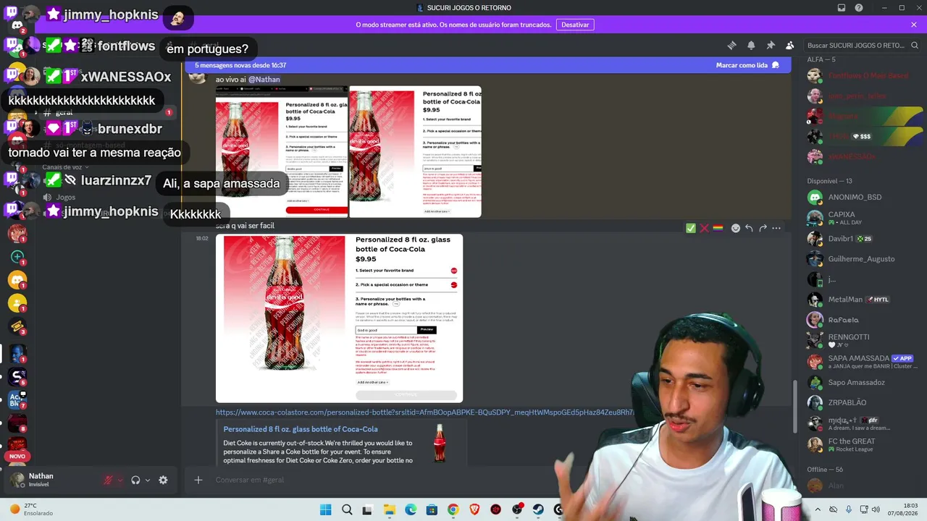Open the weather widget showing 27°C
This screenshot has height=521, width=927.
click(x=31, y=509)
